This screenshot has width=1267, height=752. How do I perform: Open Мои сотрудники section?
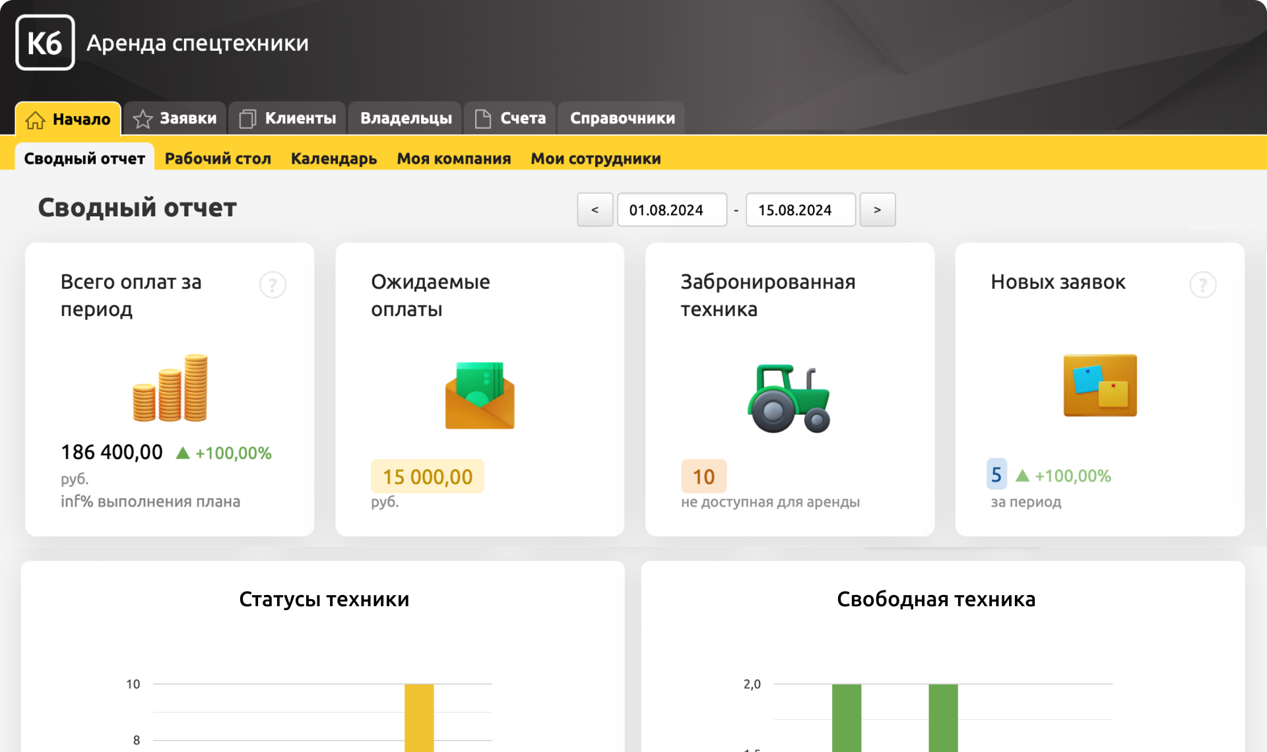tap(595, 159)
